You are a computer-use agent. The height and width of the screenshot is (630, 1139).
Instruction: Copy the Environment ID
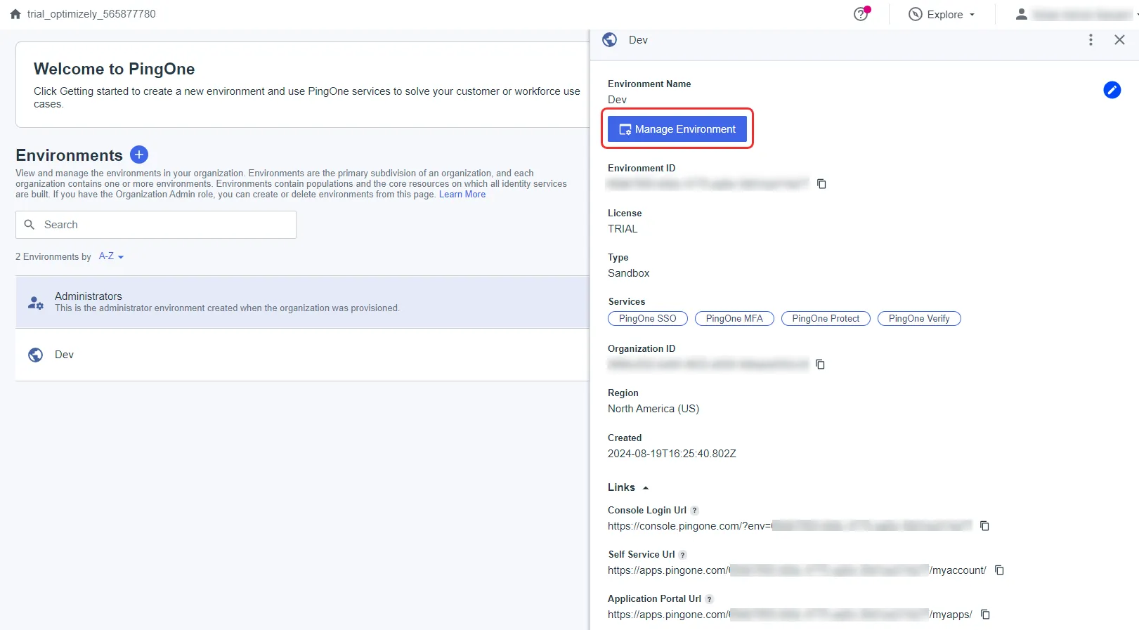click(x=821, y=184)
